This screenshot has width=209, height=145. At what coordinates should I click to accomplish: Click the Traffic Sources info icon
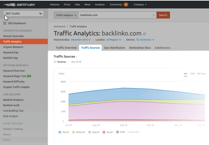pos(77,57)
